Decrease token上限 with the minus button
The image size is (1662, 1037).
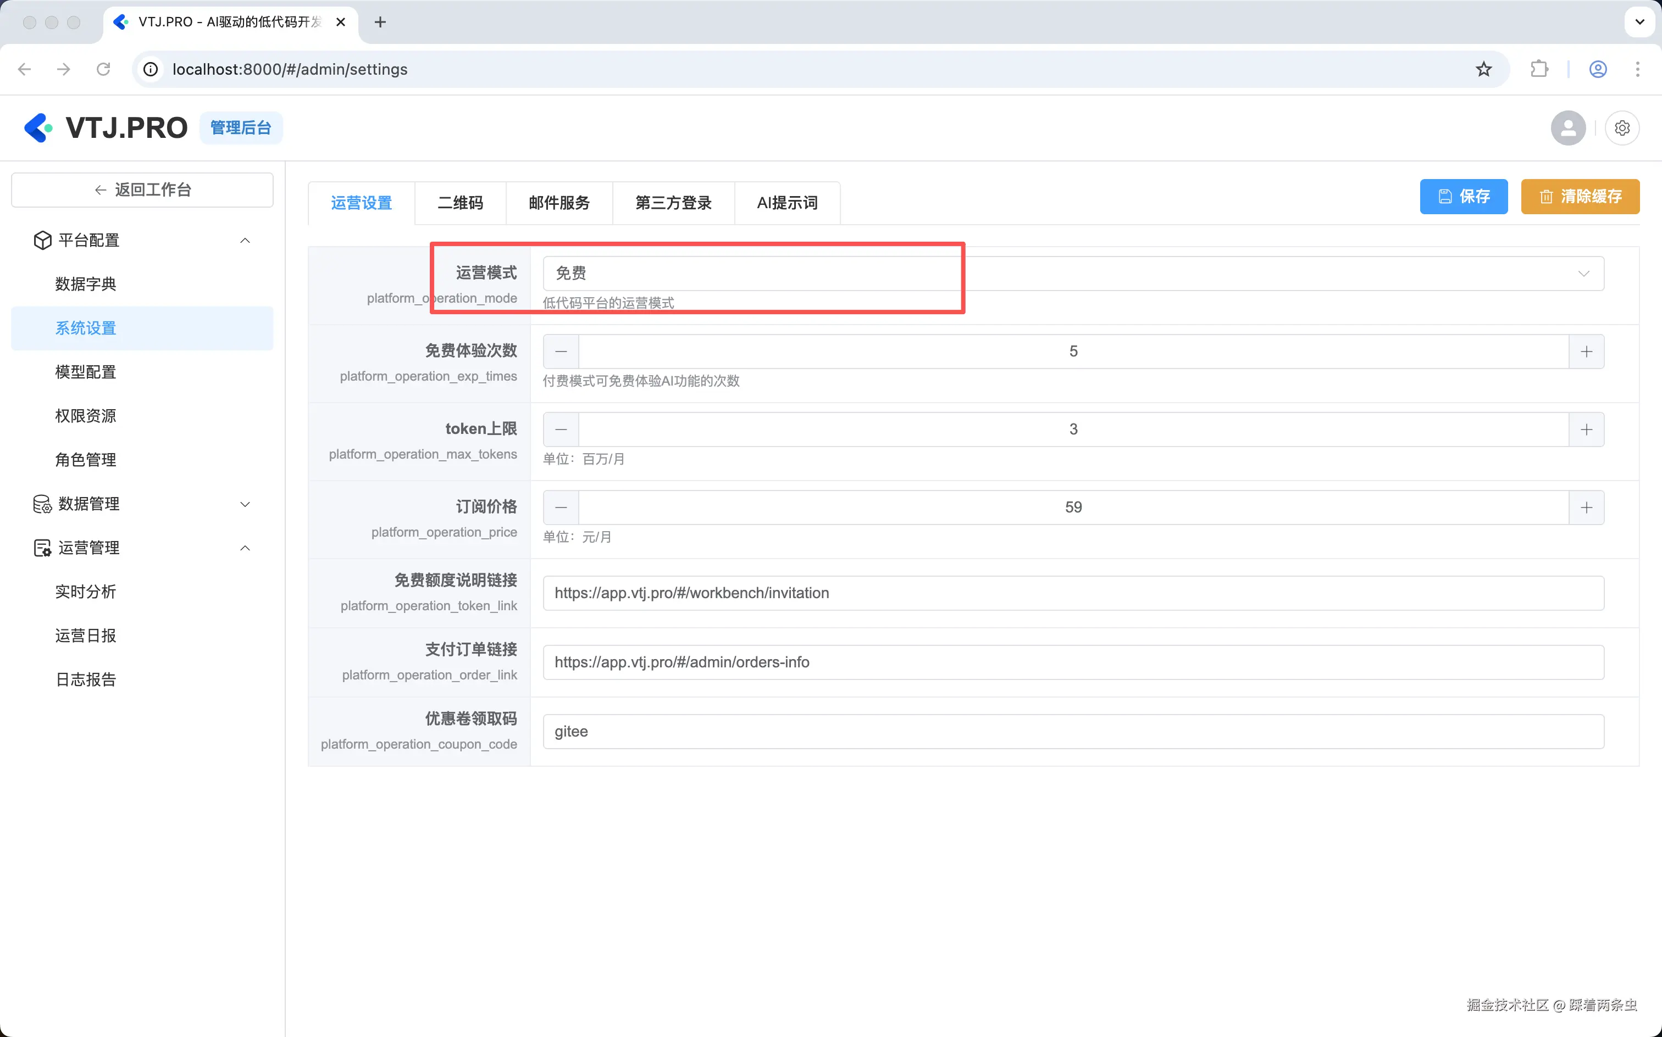pos(561,430)
